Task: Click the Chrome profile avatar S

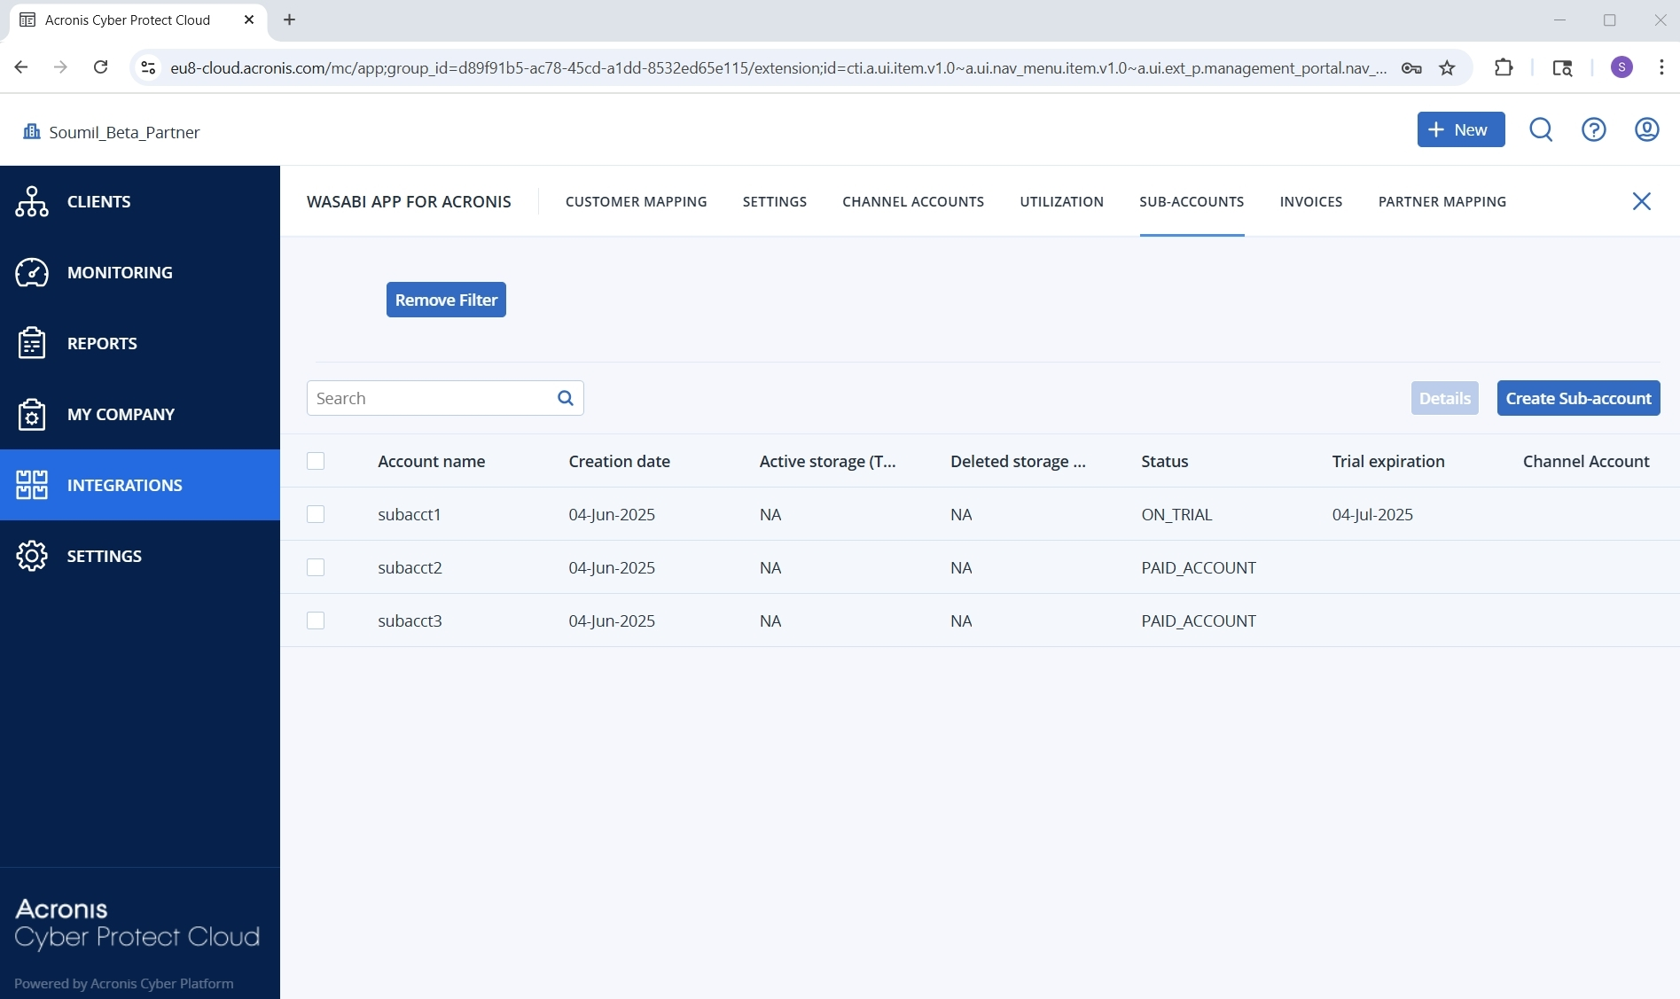Action: (1621, 67)
